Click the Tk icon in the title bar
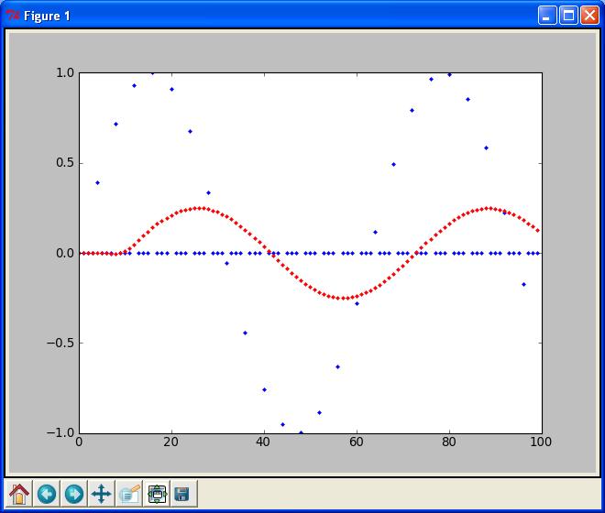Viewport: 605px width, 513px height. click(x=13, y=16)
